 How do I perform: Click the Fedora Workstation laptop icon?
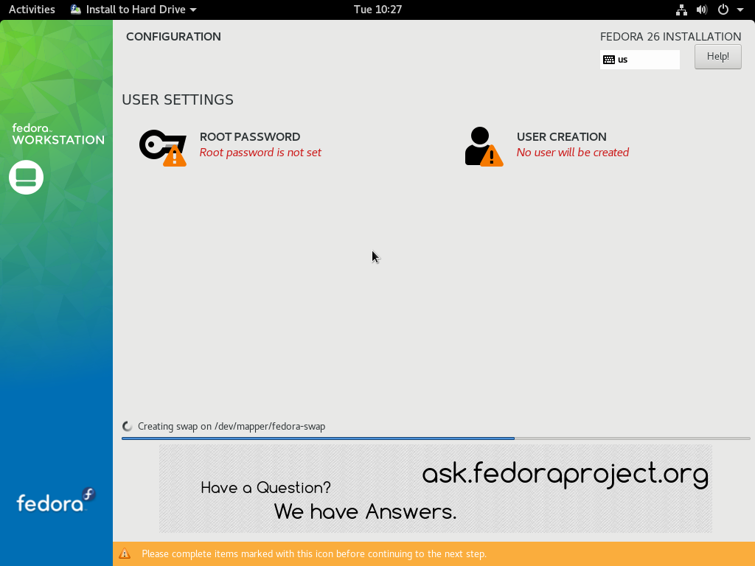click(26, 177)
